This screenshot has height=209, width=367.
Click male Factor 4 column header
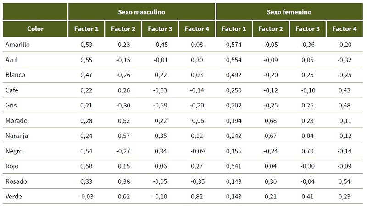(197, 29)
